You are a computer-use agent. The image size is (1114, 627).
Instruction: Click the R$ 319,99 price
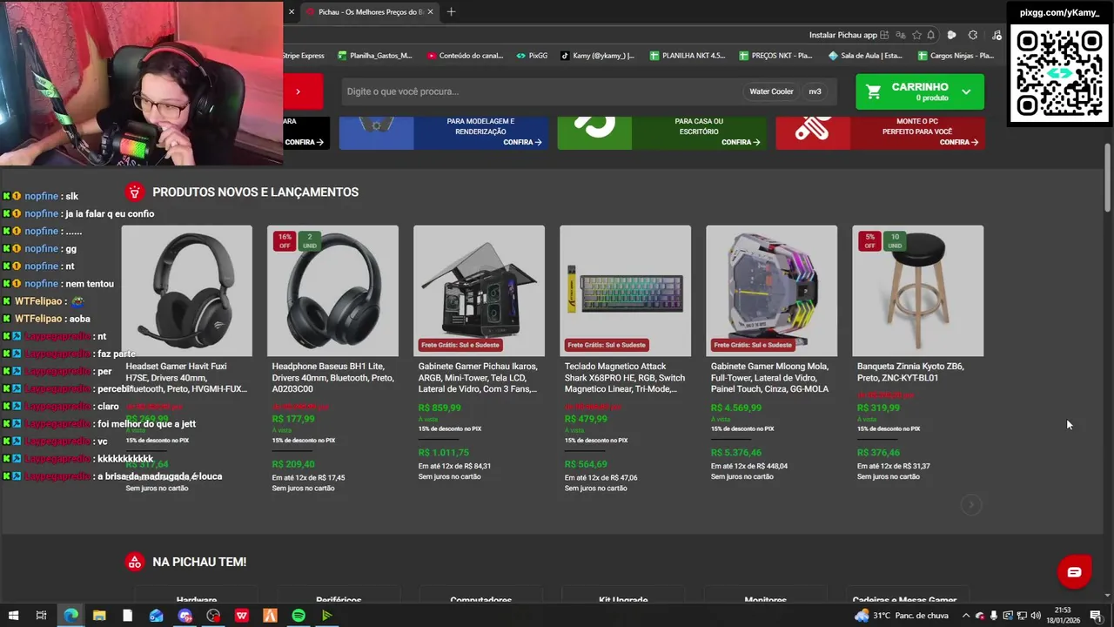point(878,408)
